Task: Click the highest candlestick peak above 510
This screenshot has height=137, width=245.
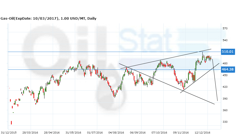Action: coord(203,53)
